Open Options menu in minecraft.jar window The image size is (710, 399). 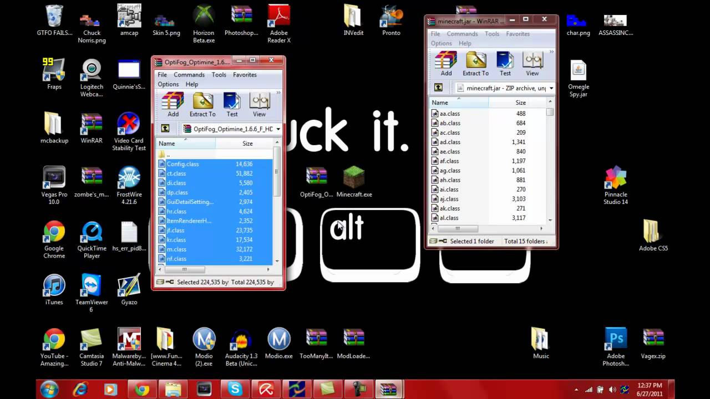441,43
